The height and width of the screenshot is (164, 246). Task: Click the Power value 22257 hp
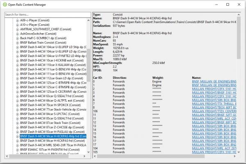(118, 56)
